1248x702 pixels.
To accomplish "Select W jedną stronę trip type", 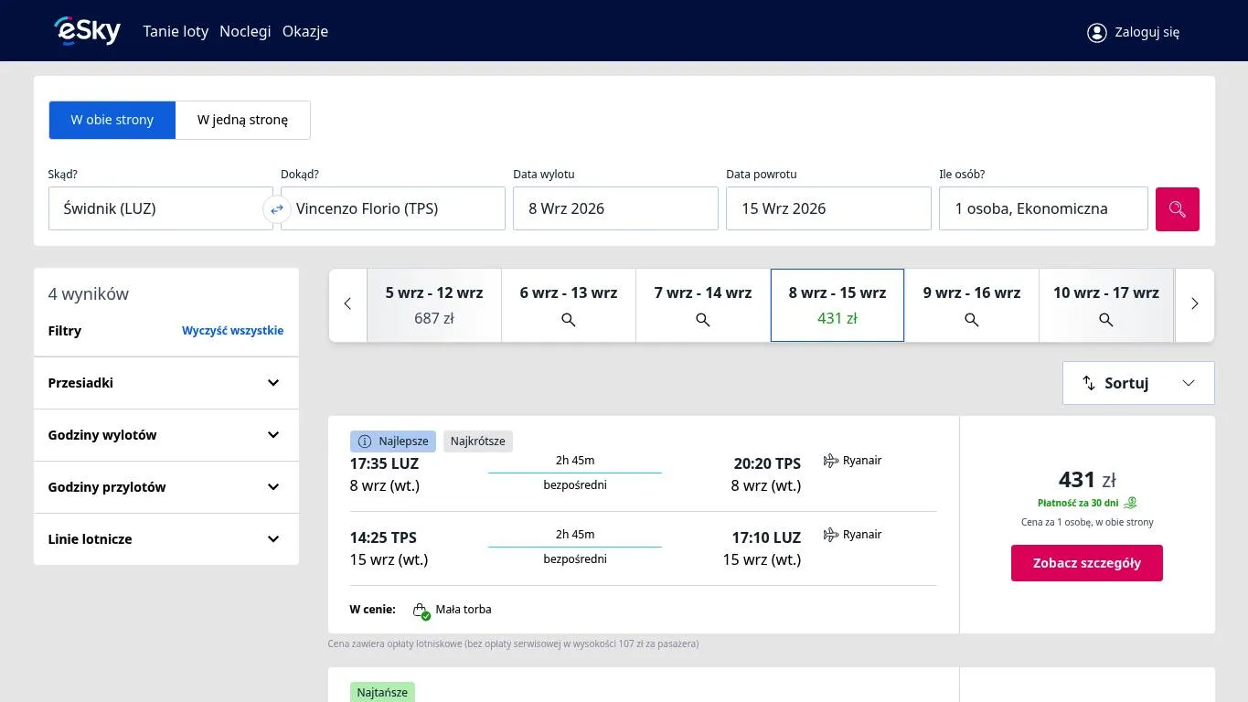I will 242,120.
